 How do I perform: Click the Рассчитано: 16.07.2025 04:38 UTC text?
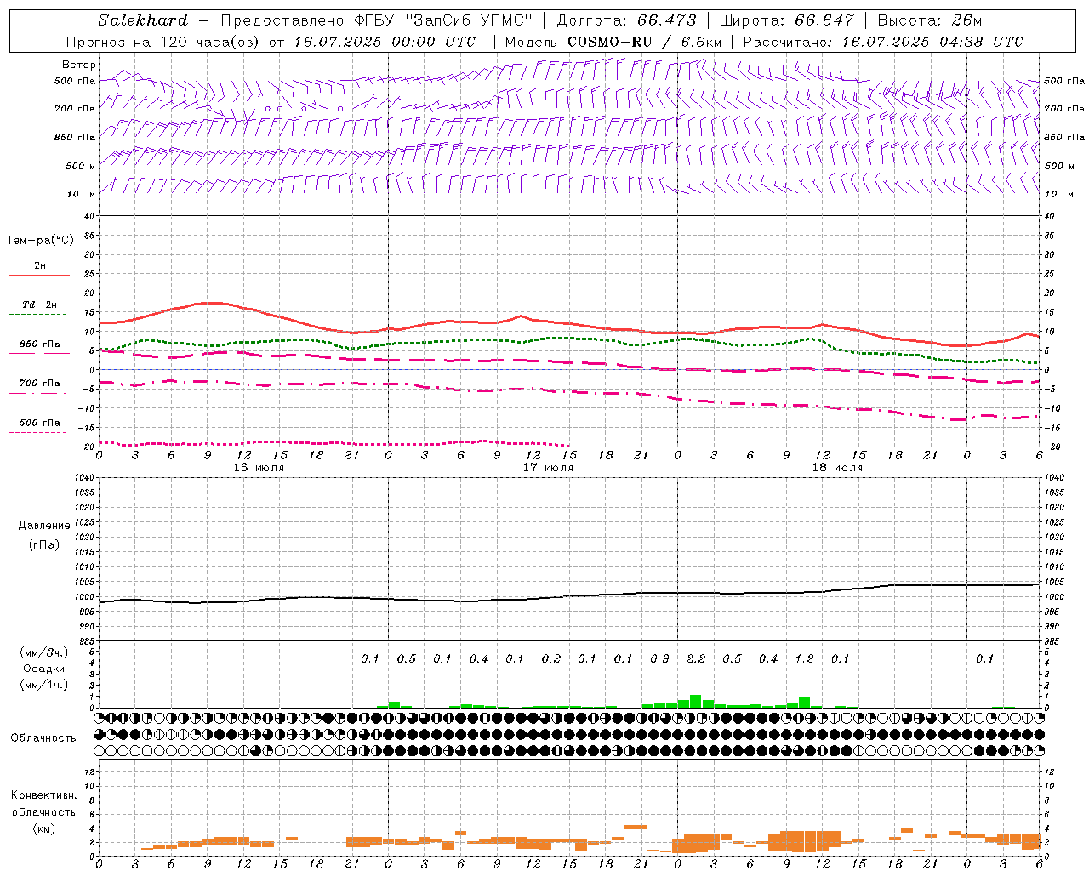(x=883, y=42)
